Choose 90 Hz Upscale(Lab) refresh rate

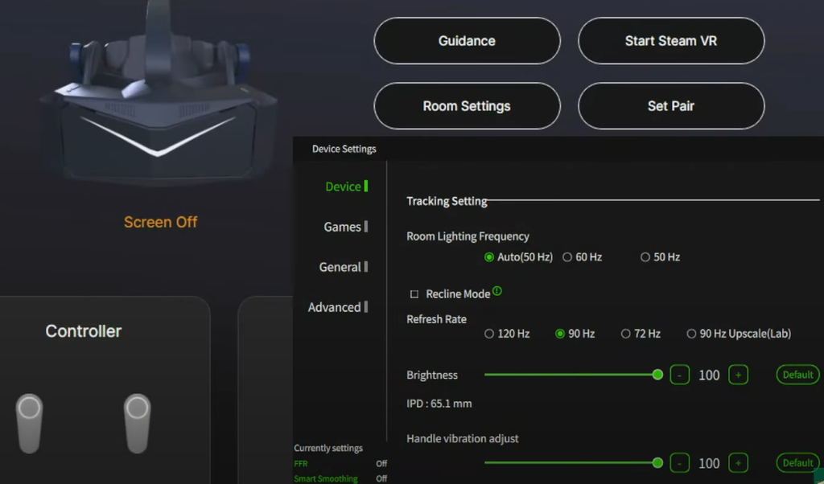[691, 334]
